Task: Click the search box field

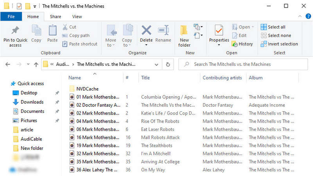Action: (243, 64)
